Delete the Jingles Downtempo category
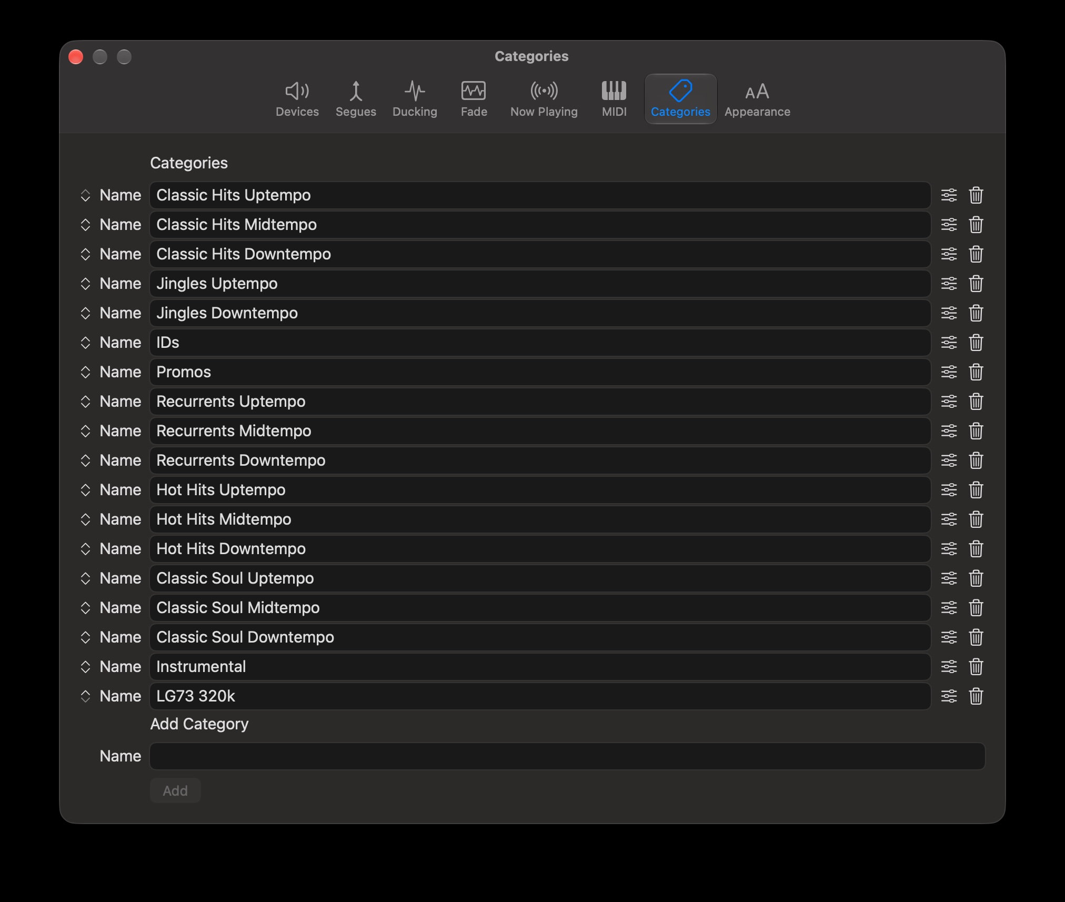 point(976,313)
